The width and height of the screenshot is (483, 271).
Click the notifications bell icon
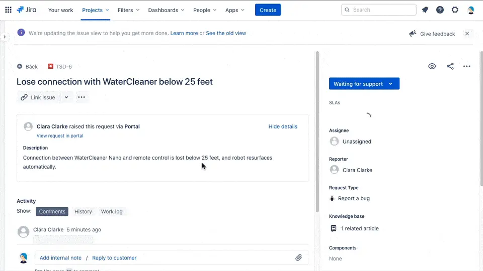[425, 10]
